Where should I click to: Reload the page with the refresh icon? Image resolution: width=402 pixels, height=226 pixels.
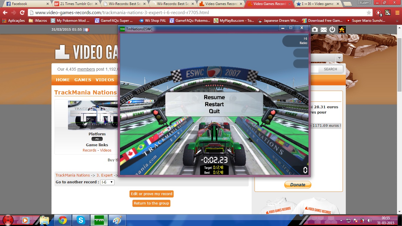[22, 13]
